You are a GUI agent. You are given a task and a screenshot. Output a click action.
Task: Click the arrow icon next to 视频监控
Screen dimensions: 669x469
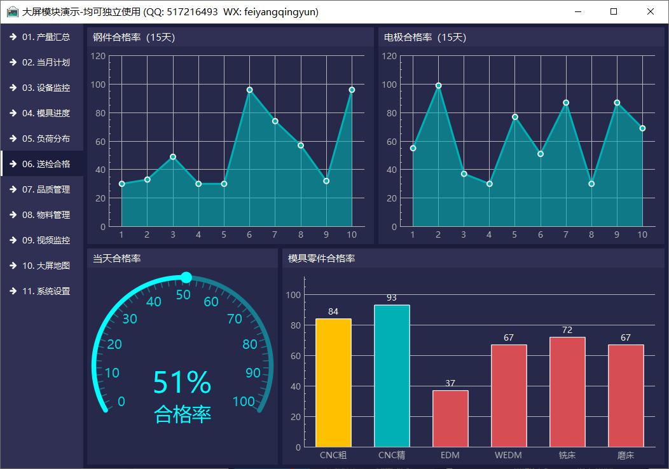coord(13,240)
